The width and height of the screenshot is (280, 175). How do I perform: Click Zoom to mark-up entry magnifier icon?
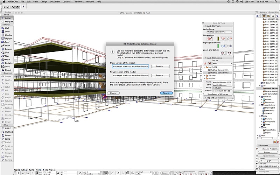(223, 53)
